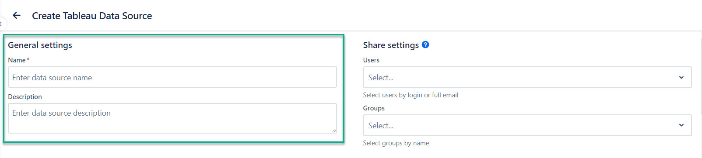Click the Description textarea resize grip
This screenshot has height=158, width=702.
tap(334, 131)
